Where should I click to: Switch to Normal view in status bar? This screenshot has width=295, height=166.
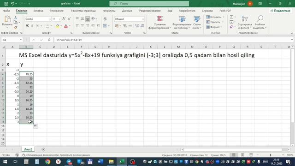tap(234, 155)
